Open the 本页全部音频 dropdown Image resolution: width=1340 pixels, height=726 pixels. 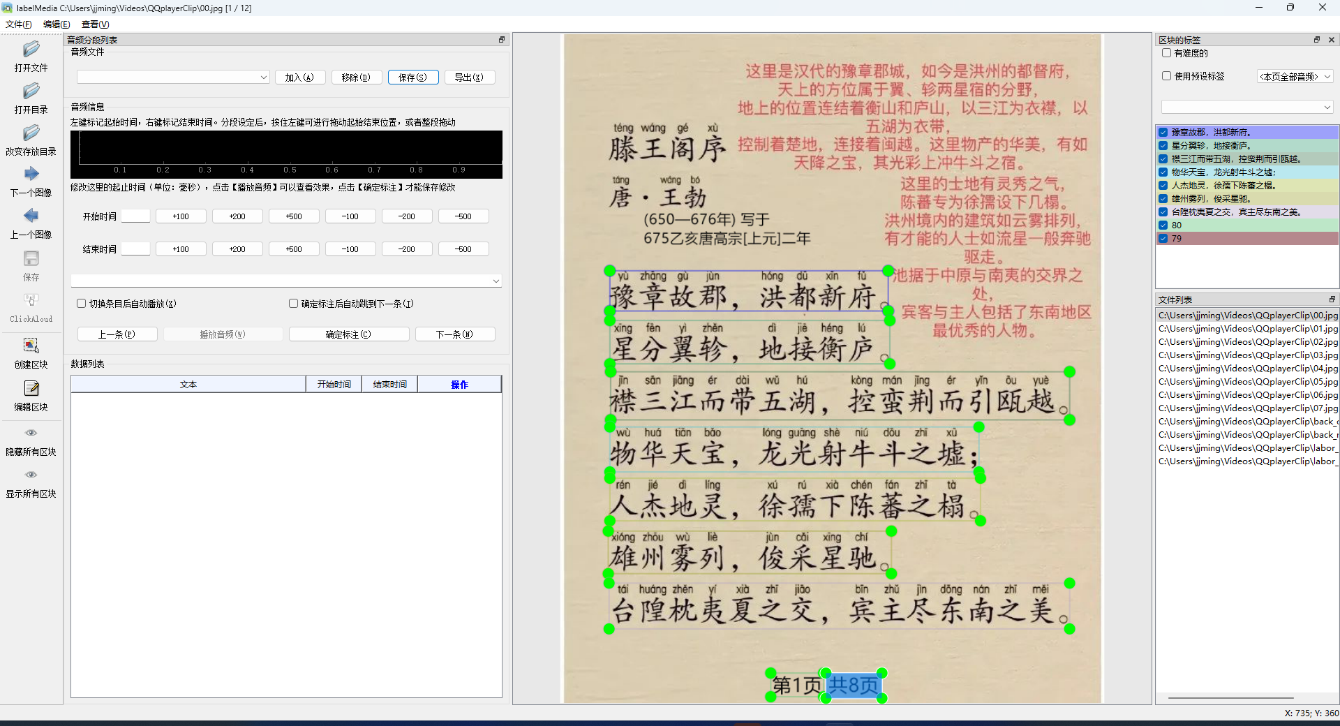[1295, 76]
